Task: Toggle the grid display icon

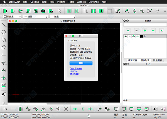Action: pyautogui.click(x=110, y=11)
